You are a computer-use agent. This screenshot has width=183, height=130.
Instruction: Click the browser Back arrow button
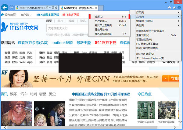(x=4, y=7)
